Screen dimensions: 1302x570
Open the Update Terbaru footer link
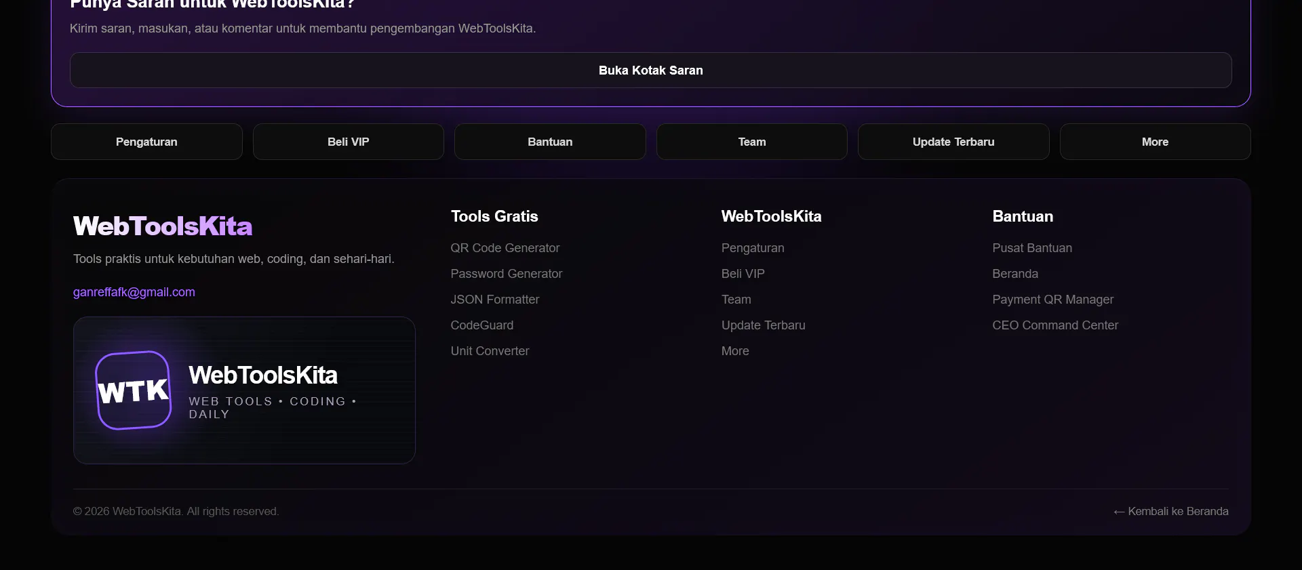764,325
